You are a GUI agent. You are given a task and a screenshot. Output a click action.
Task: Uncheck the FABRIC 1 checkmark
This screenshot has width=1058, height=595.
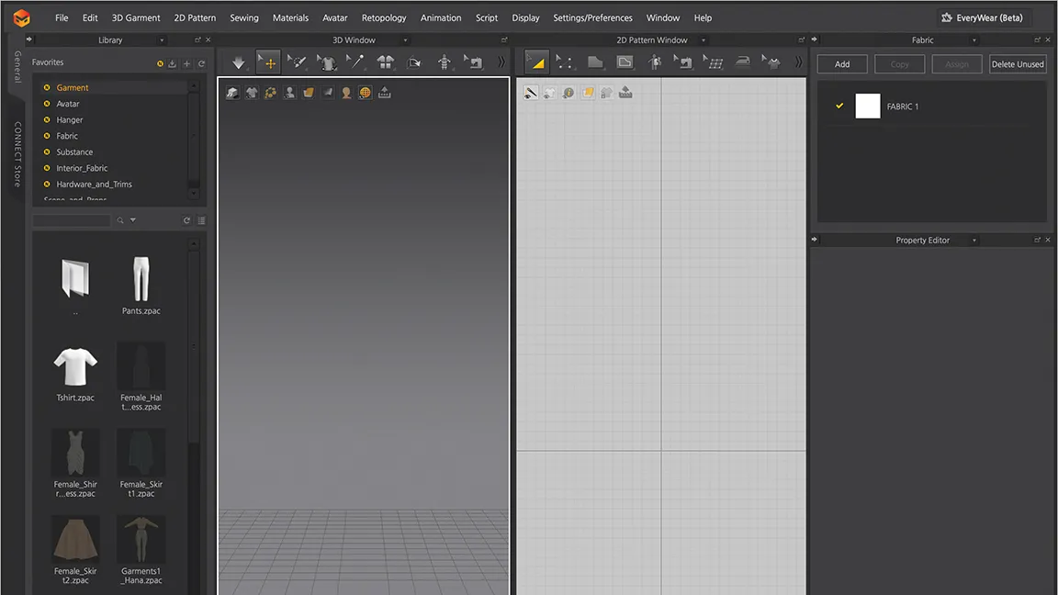[839, 106]
